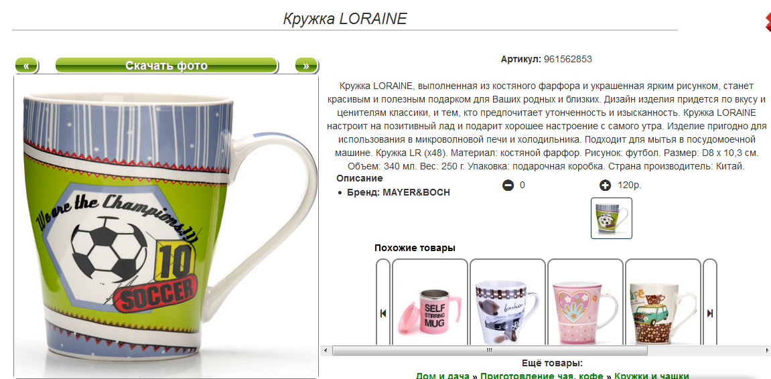The image size is (771, 379).
Task: Decrease quantity with the minus icon
Action: pos(508,185)
